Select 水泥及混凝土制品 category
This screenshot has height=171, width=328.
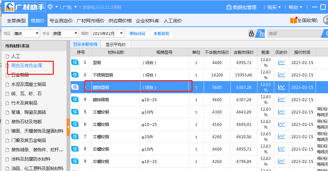coord(29,84)
